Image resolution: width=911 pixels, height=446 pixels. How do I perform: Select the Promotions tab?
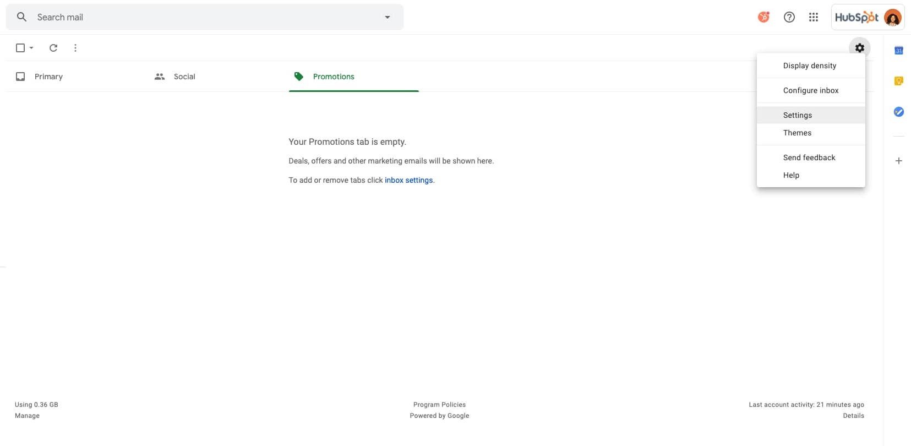click(x=354, y=77)
